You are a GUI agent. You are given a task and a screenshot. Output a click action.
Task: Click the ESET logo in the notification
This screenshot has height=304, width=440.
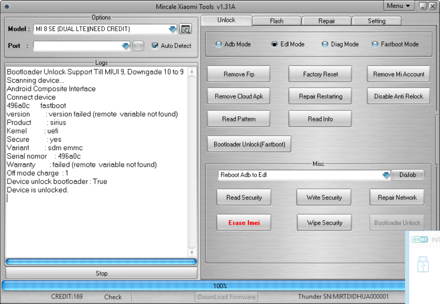coord(420,239)
